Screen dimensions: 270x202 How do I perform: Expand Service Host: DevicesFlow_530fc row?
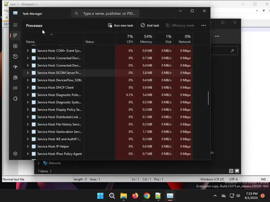tap(27, 80)
